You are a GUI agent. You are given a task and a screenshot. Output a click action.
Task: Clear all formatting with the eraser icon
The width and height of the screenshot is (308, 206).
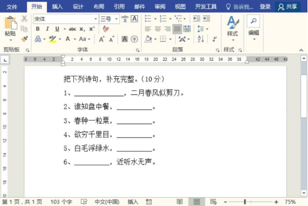point(106,29)
